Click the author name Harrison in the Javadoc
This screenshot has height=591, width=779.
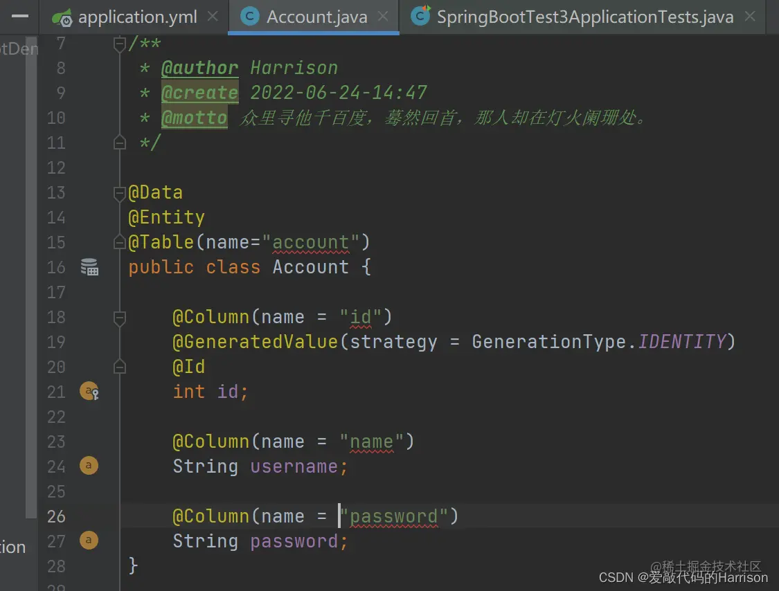point(294,68)
